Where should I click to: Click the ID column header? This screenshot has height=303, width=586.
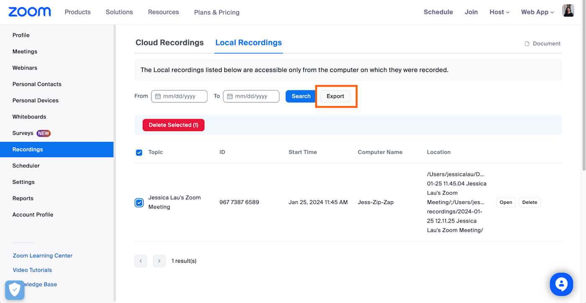(x=222, y=152)
